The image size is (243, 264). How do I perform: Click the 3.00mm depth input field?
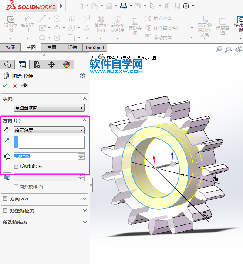coord(46,156)
